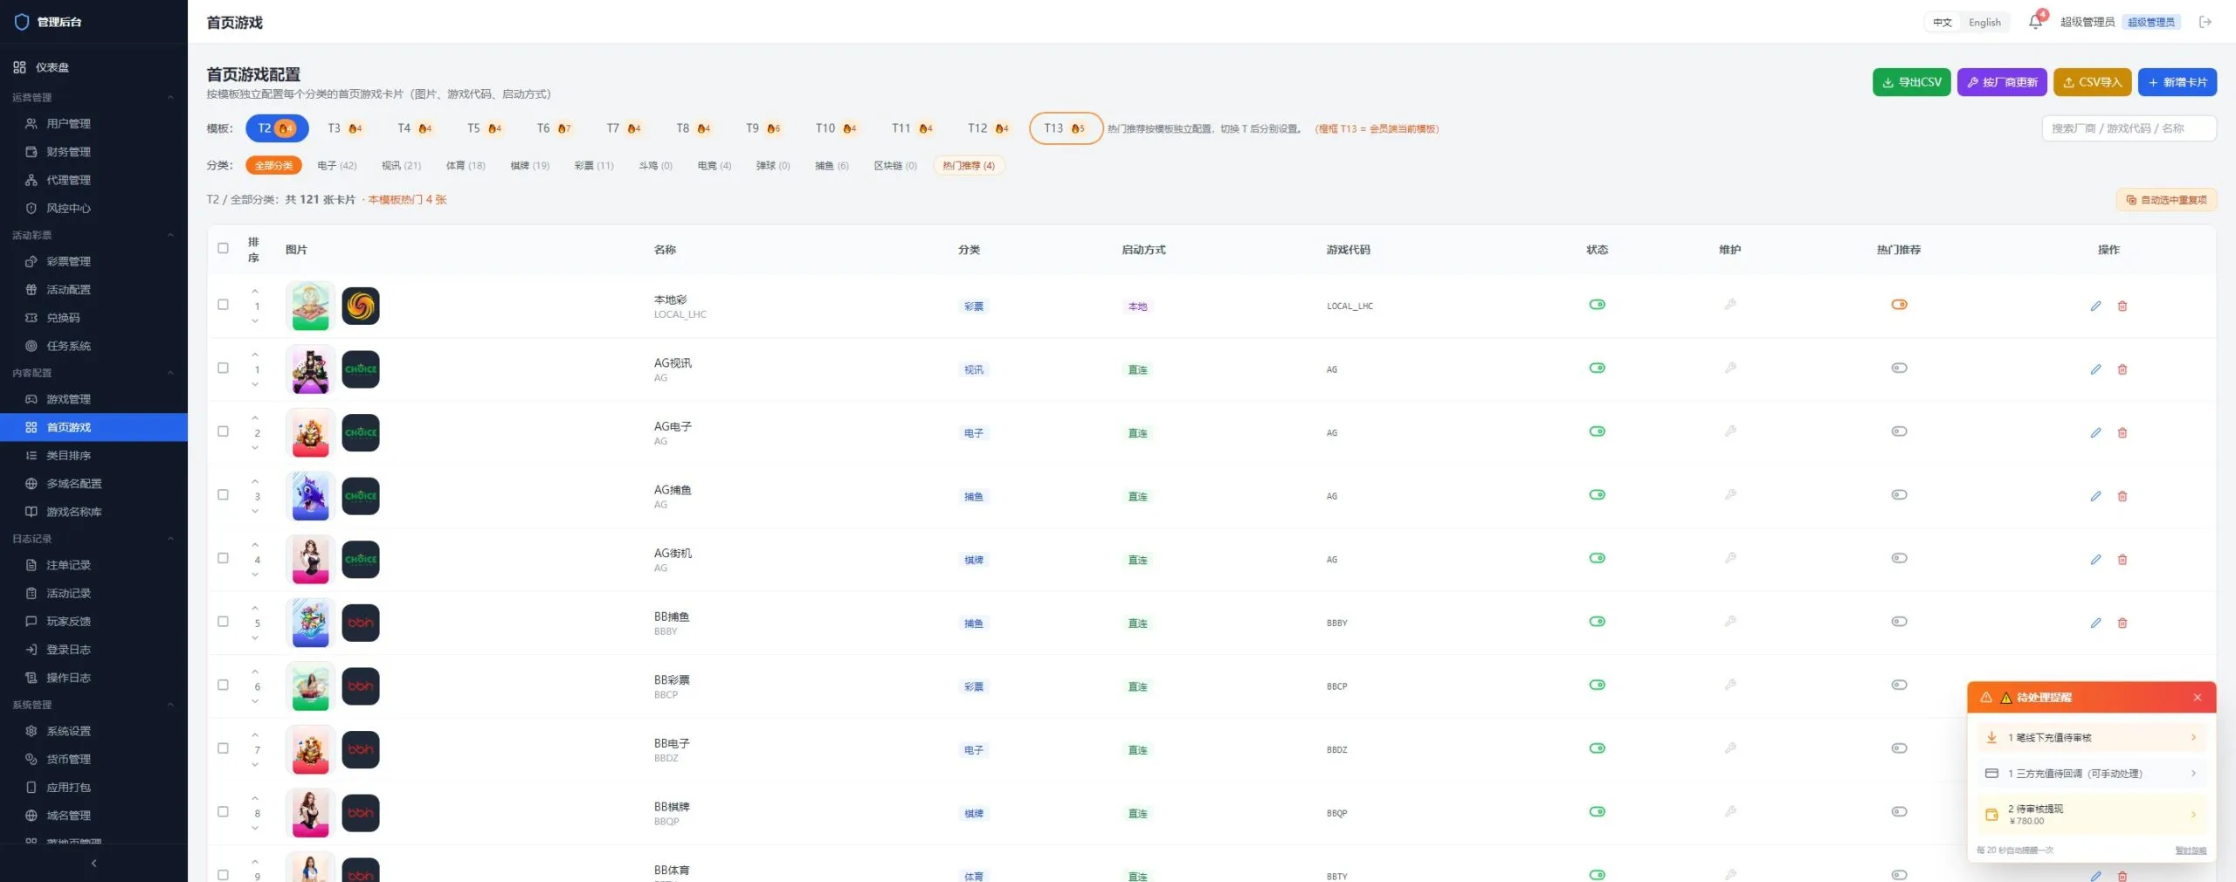Click the maintenance wrench for AG电子
The height and width of the screenshot is (882, 2236).
tap(1729, 431)
